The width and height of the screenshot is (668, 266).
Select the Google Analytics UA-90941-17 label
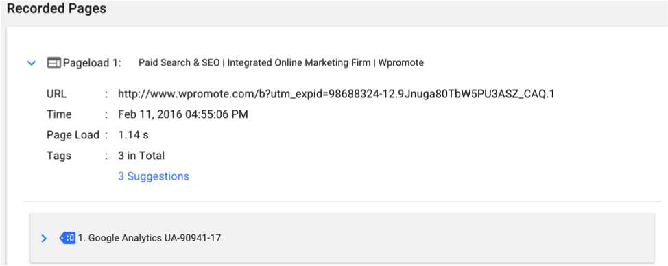pyautogui.click(x=150, y=238)
